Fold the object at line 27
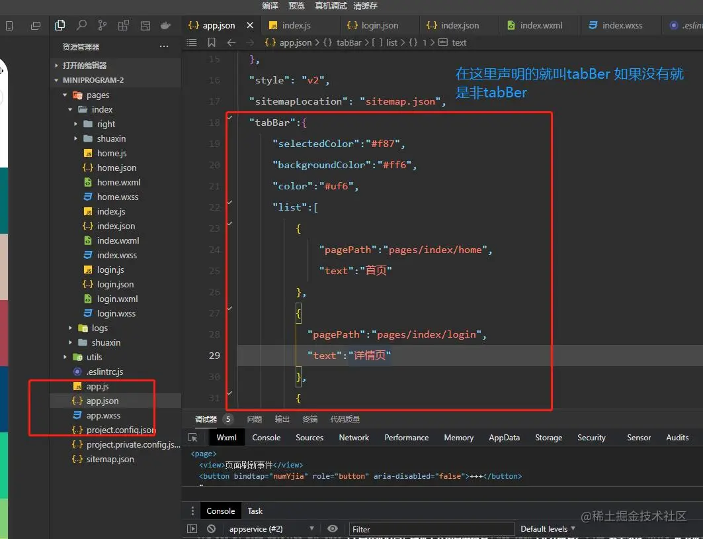 (230, 308)
